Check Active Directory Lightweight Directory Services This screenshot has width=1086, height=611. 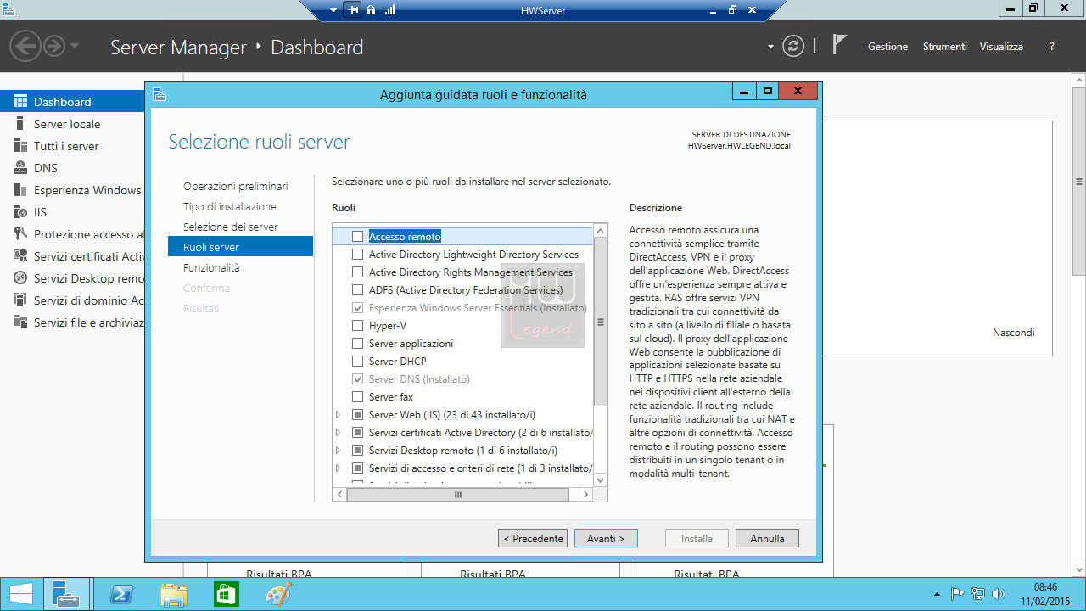point(357,255)
